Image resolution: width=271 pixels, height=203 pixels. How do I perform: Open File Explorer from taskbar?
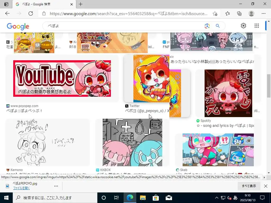(143, 198)
